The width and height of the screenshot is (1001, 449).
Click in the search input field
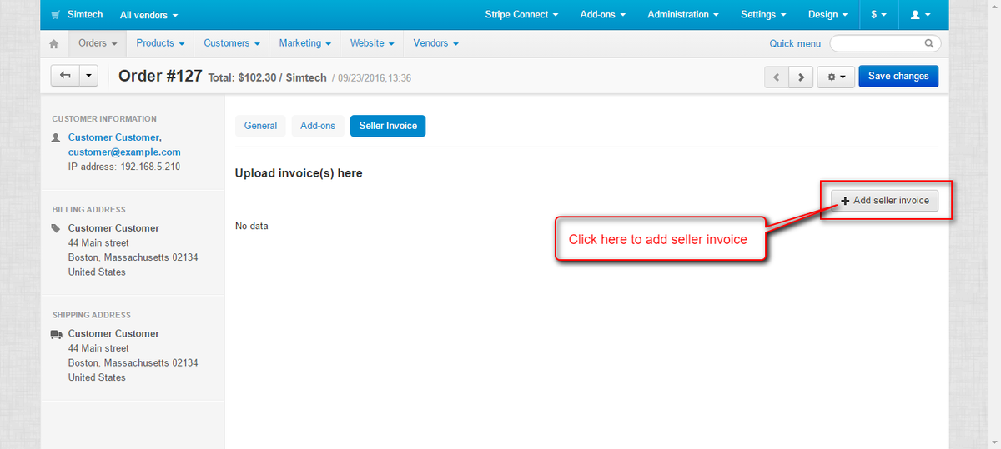click(876, 43)
